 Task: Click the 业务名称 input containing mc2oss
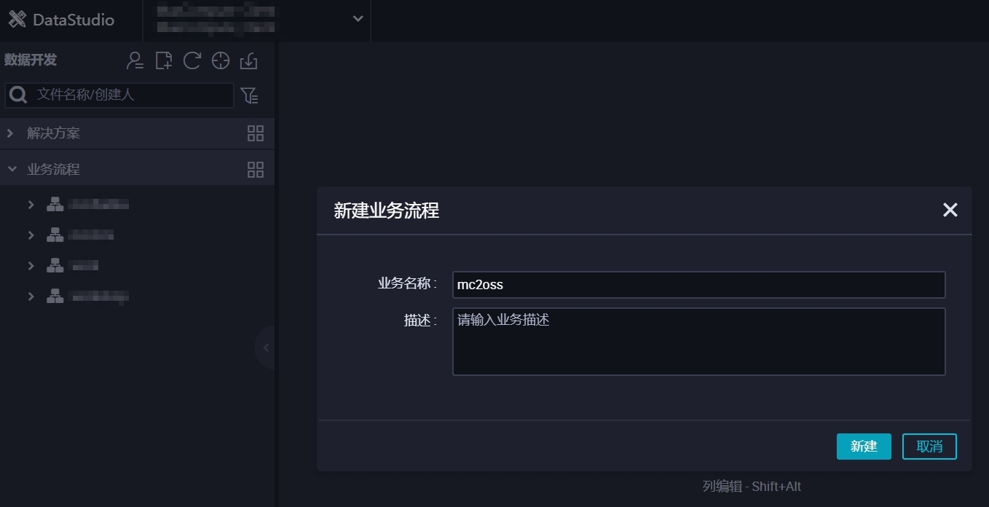(698, 285)
